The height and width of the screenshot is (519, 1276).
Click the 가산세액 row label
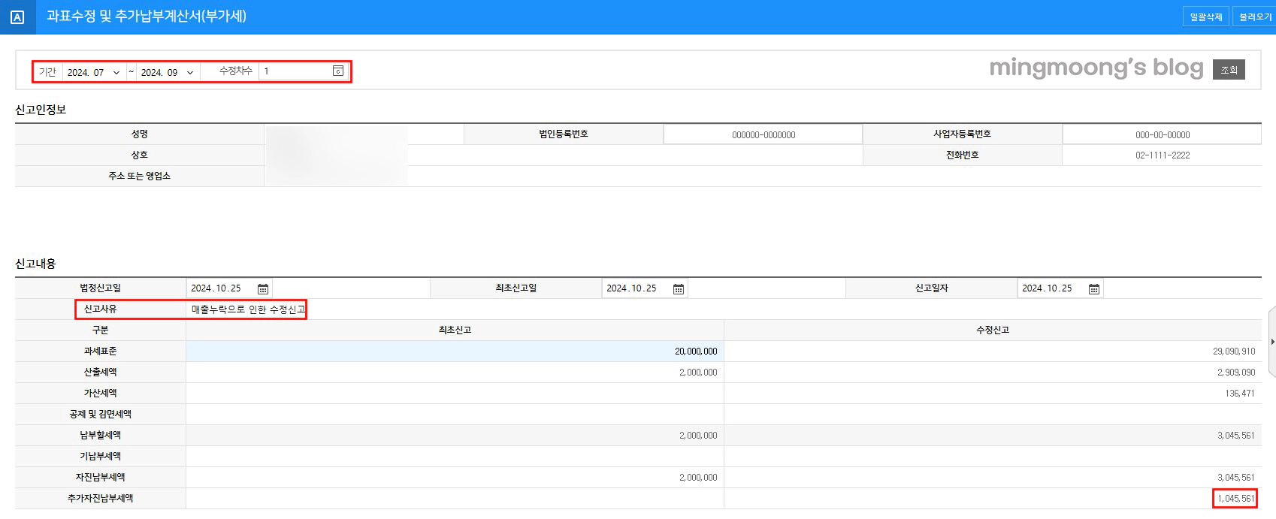pyautogui.click(x=101, y=394)
